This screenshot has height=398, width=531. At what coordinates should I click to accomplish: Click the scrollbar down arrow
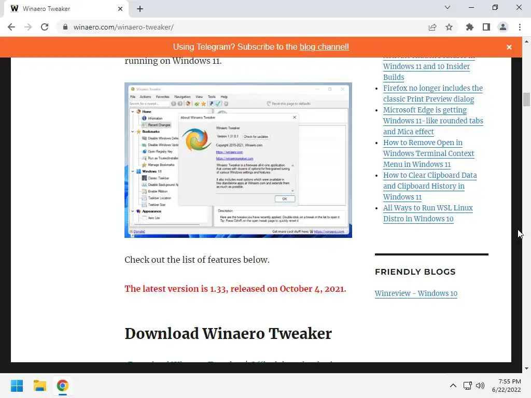click(526, 368)
